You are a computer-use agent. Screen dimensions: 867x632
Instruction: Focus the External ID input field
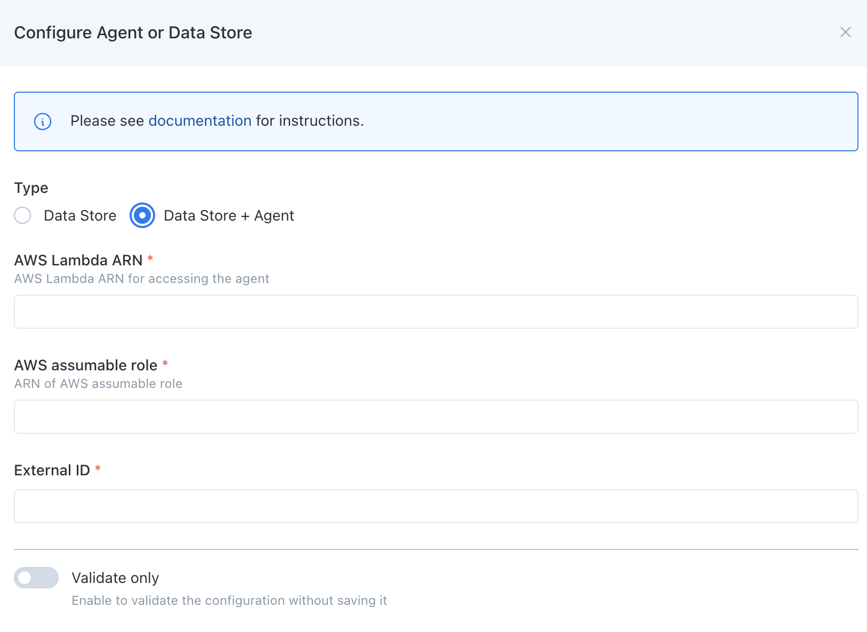point(436,506)
